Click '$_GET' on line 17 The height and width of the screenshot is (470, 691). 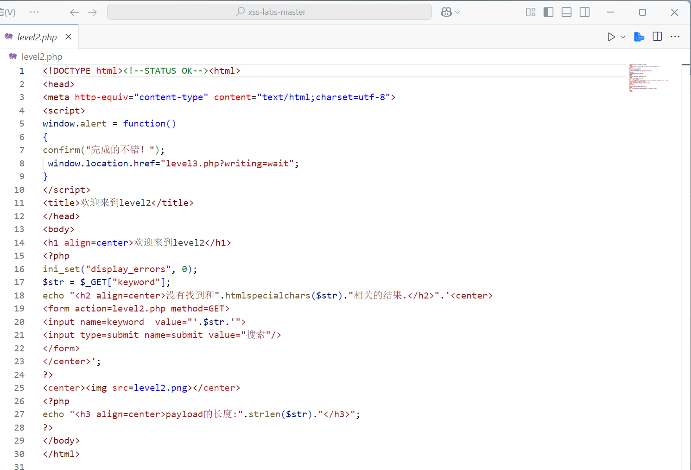pyautogui.click(x=94, y=282)
